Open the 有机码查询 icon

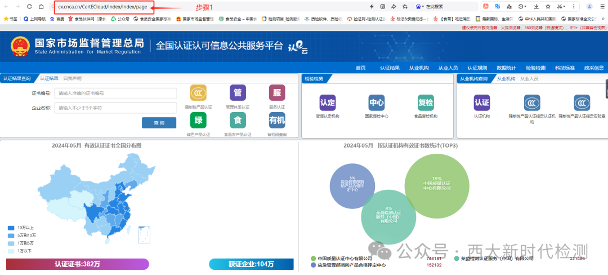(x=277, y=121)
